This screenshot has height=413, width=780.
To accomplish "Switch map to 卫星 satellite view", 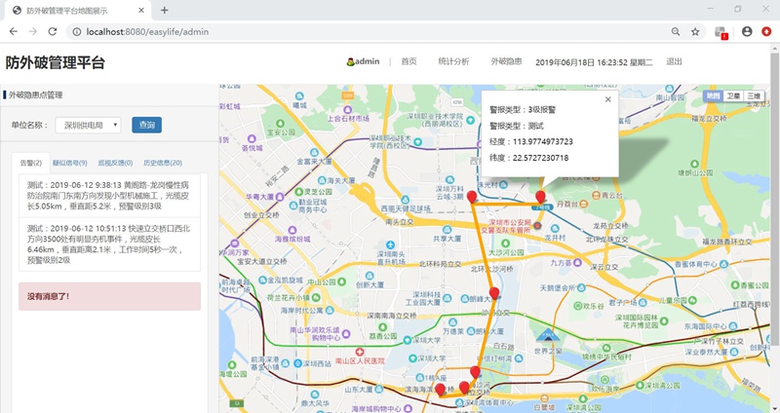I will (x=733, y=95).
